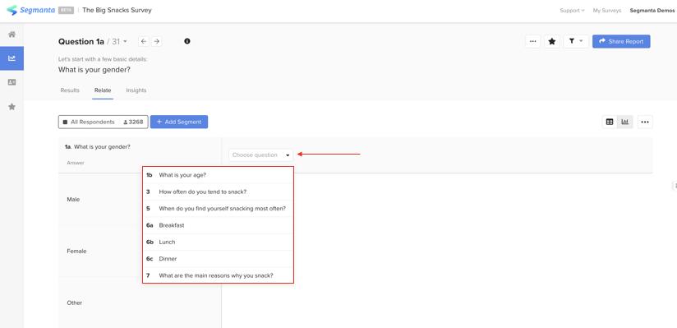Screen dimensions: 677x328
Task: Switch to the Results tab
Action: pos(70,90)
